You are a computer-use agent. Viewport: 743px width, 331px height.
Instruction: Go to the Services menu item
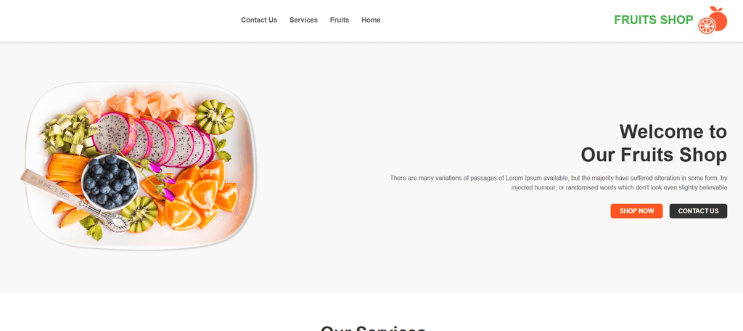pos(303,20)
